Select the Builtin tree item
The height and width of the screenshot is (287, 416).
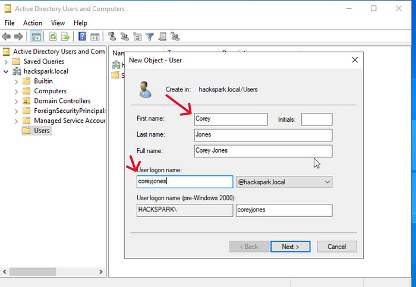tap(43, 81)
